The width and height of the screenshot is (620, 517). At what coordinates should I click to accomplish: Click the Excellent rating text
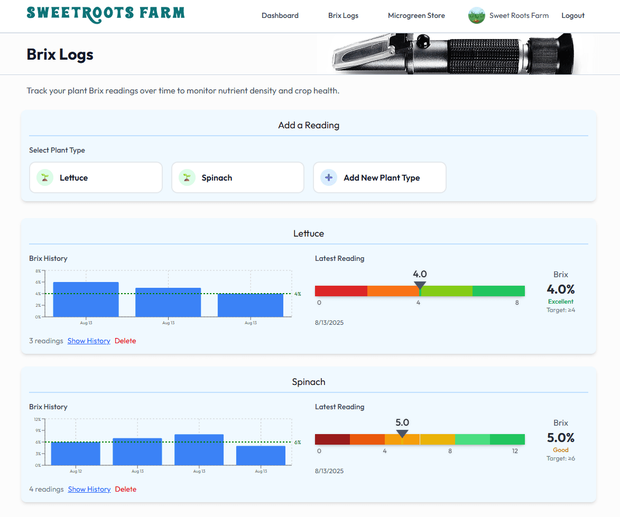coord(561,302)
